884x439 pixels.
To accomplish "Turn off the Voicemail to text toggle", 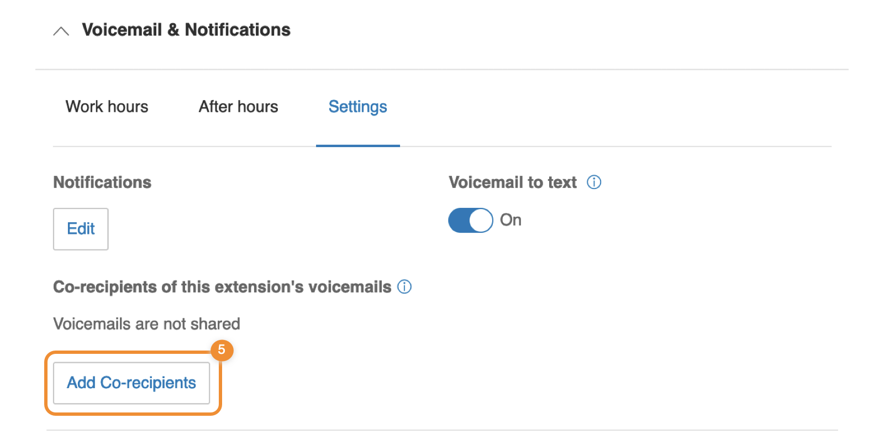I will pyautogui.click(x=470, y=221).
